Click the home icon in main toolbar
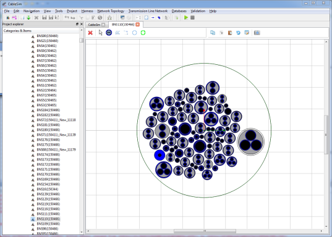This screenshot has height=237, width=332. pos(109,17)
